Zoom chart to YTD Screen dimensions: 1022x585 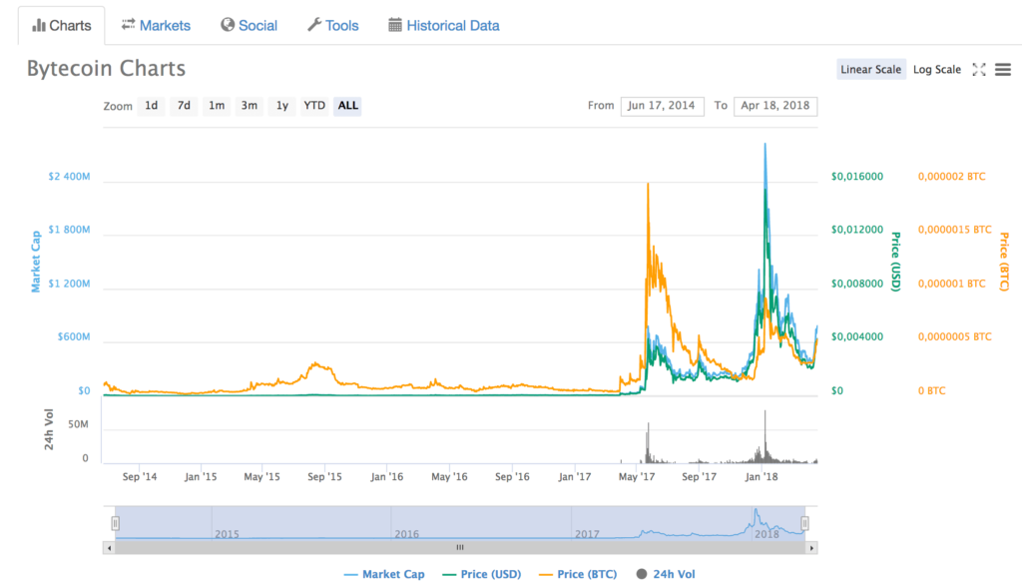click(314, 106)
